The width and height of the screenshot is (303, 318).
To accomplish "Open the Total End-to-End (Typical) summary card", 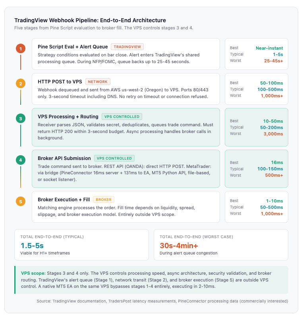I will 81,245.
